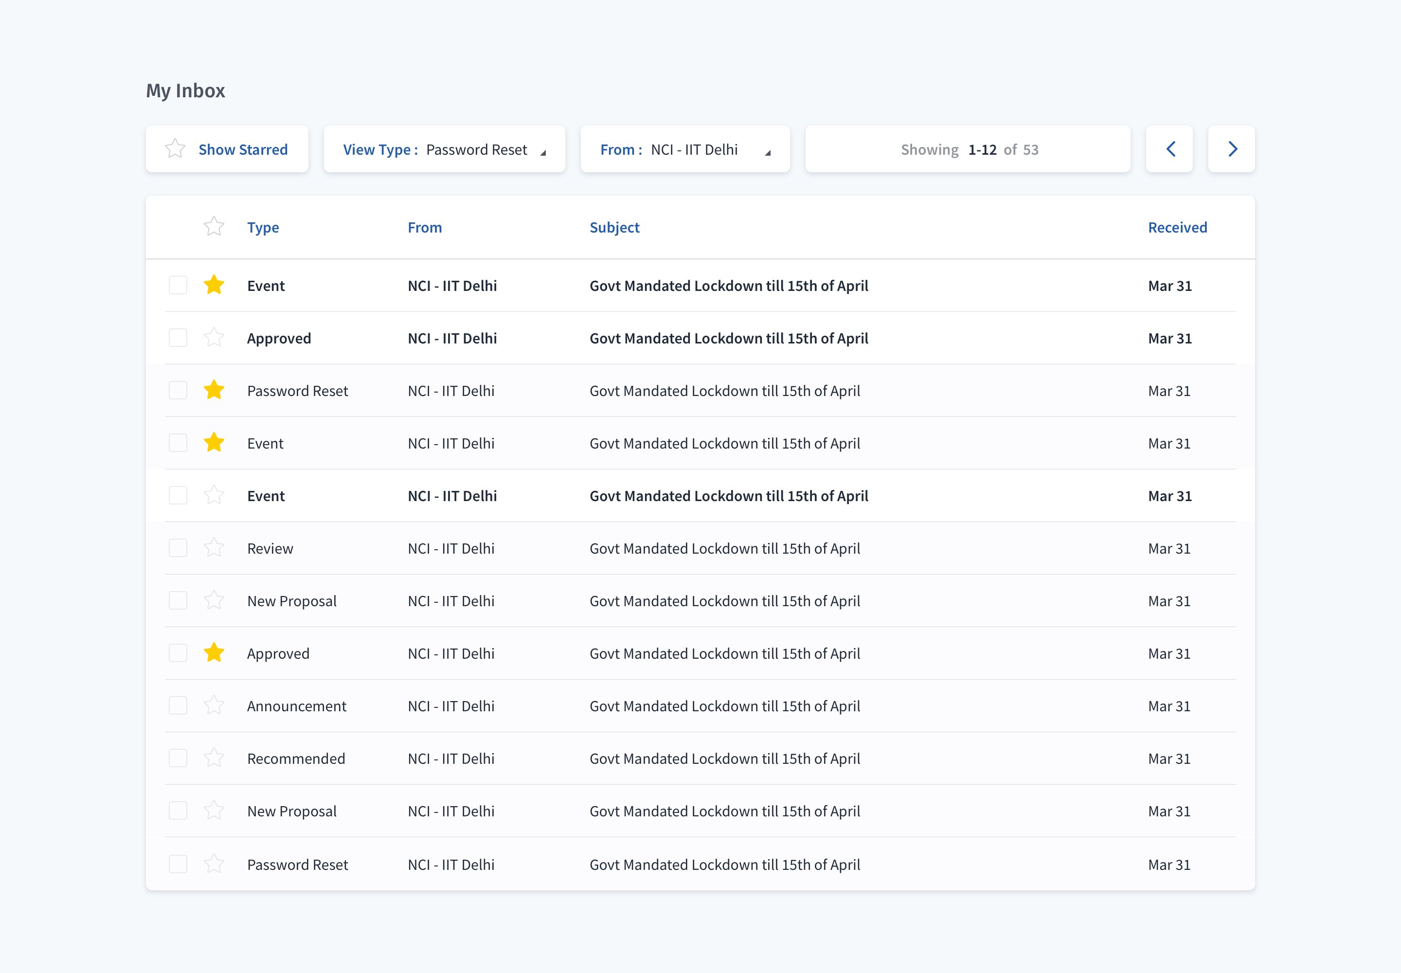The width and height of the screenshot is (1401, 973).
Task: Click the Show Starred button label
Action: point(243,149)
